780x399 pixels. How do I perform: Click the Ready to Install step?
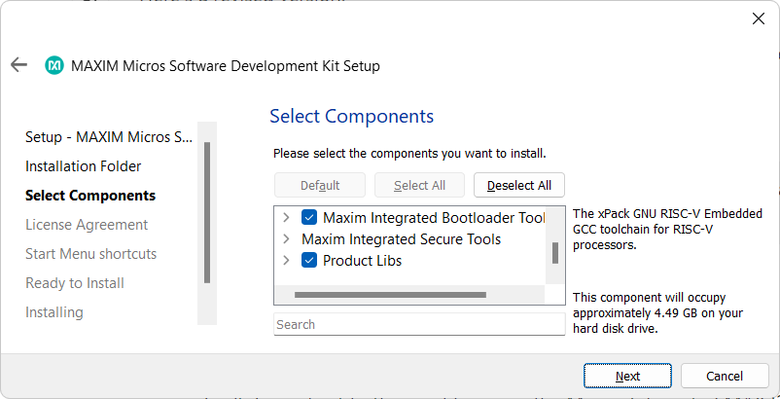point(75,283)
